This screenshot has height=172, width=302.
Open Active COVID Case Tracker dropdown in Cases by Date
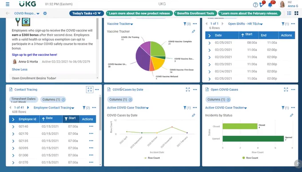coord(128,108)
